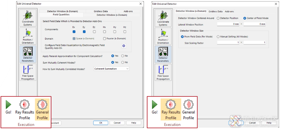Click Help in right dialog

click(269, 123)
